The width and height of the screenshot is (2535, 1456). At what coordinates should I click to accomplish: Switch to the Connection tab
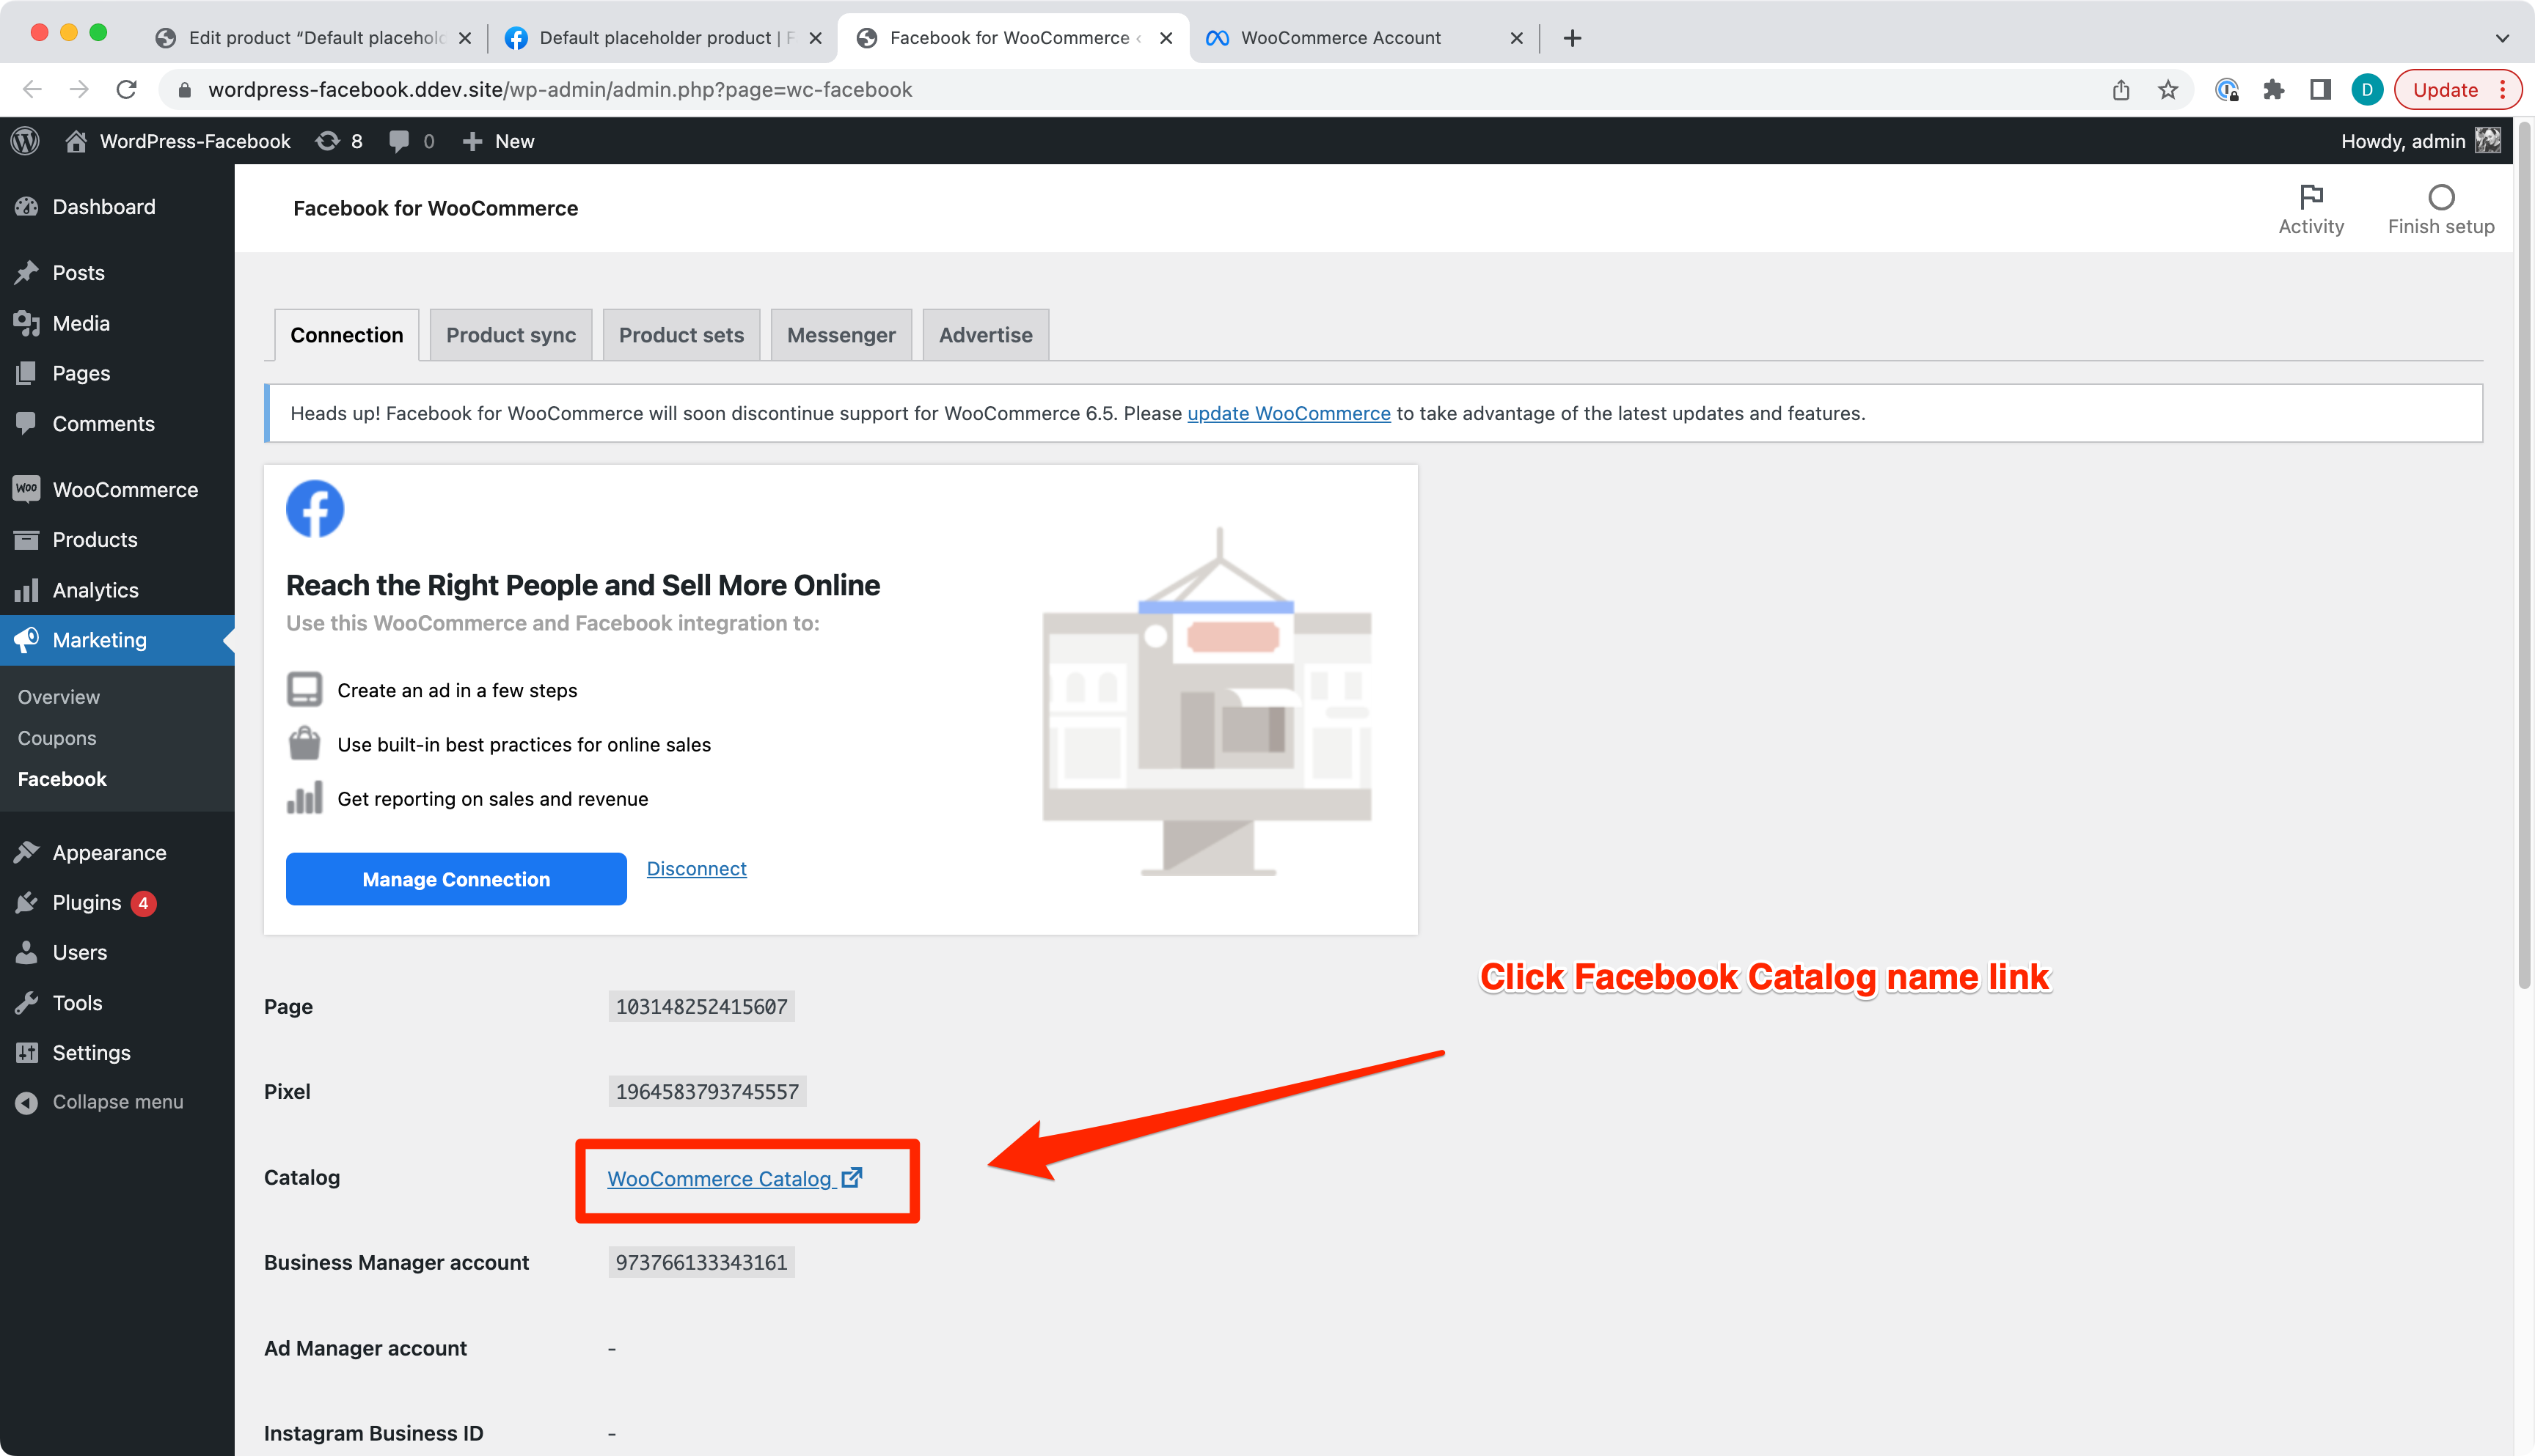point(347,335)
